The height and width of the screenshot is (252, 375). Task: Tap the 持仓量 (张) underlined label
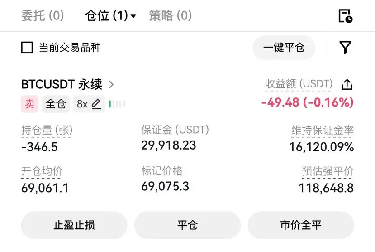[47, 131]
